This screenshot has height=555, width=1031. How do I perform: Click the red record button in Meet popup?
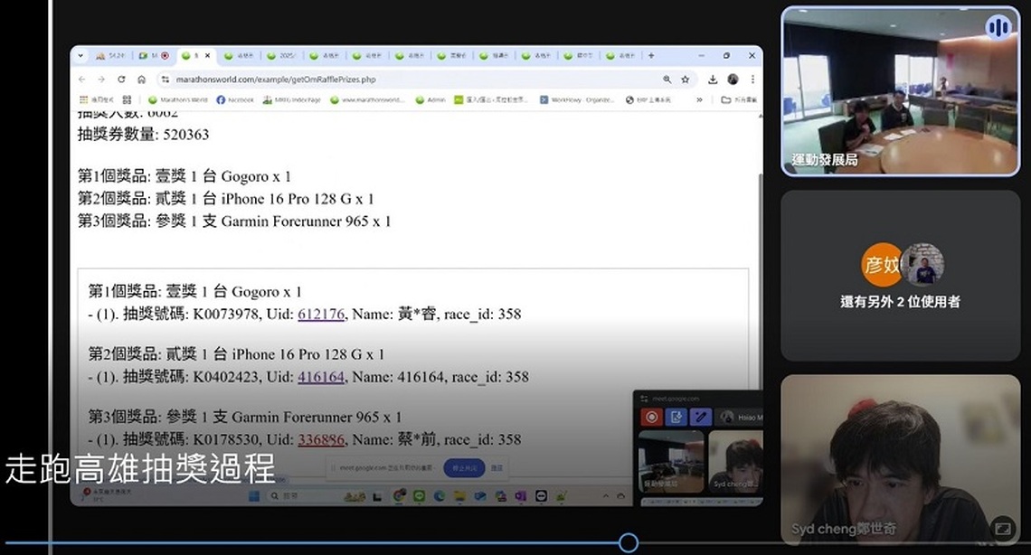[651, 417]
